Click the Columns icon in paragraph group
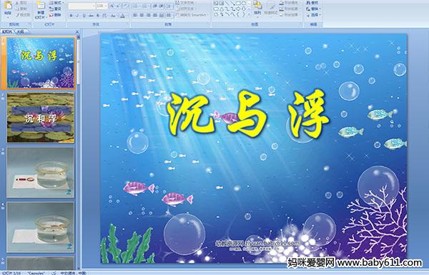The image size is (429, 275). [169, 15]
